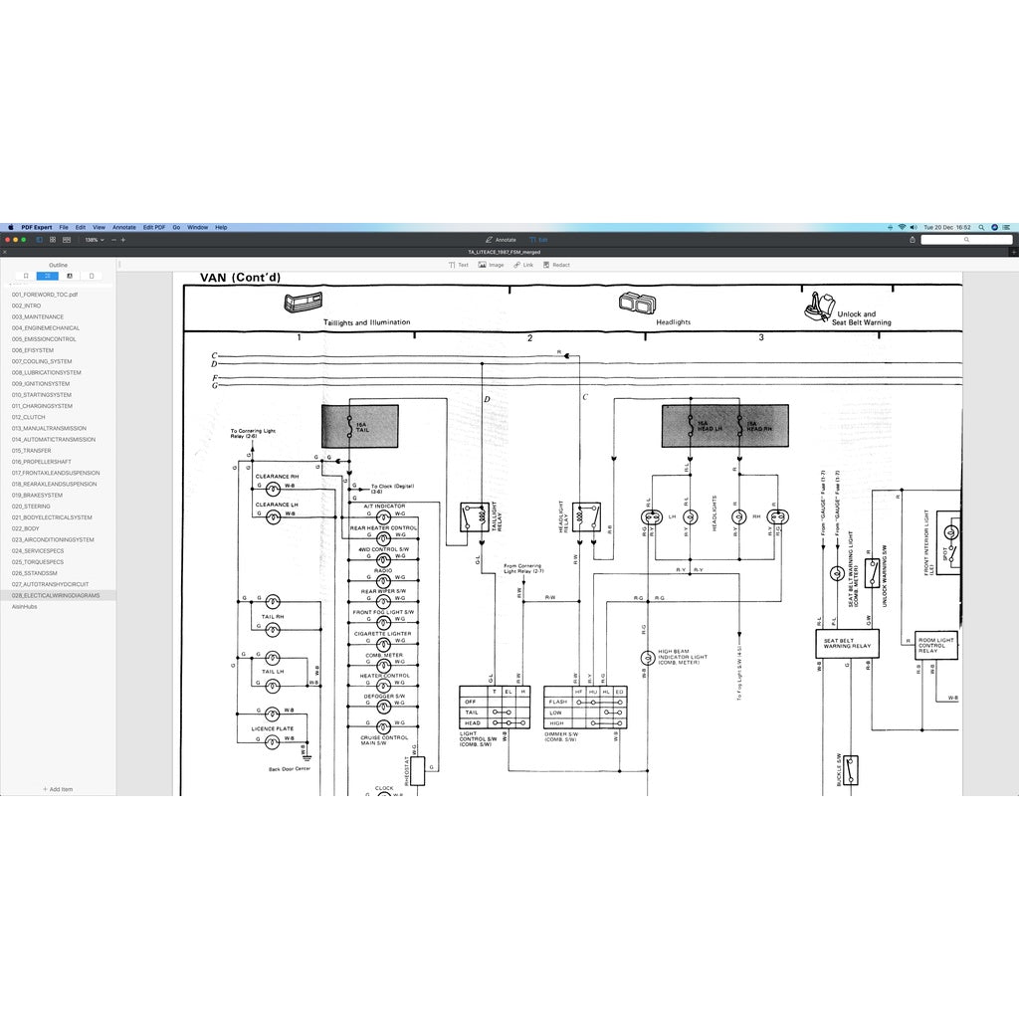Open the Annotate menu in menu bar
The image size is (1019, 1019).
123,227
